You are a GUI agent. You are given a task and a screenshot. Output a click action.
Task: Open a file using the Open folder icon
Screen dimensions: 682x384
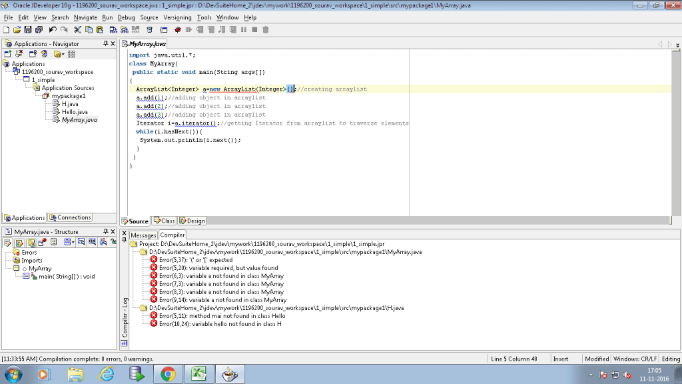point(18,29)
